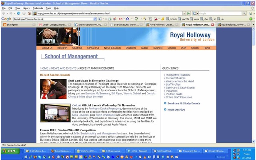Image resolution: width=256 pixels, height=160 pixels.
Task: Click Internet Explorer quick launch icon
Action: 30,157
